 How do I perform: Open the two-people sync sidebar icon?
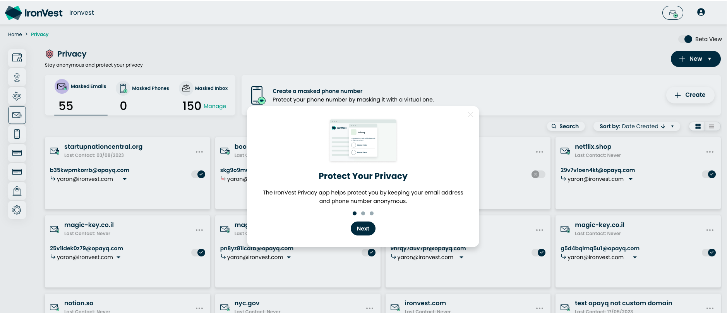click(17, 96)
